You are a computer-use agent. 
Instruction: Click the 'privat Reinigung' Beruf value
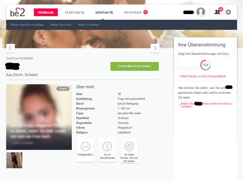(x=128, y=104)
